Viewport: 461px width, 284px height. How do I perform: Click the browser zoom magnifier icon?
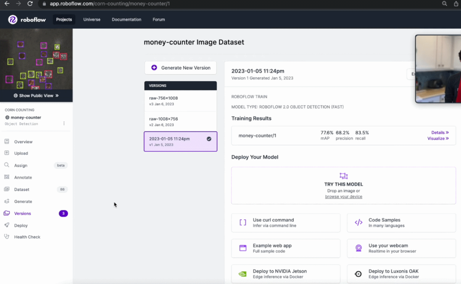(444, 4)
